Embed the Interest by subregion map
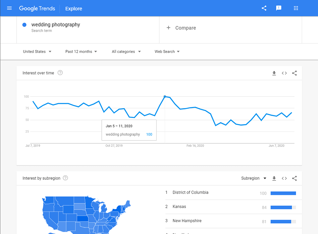The height and width of the screenshot is (234, 318). click(284, 178)
